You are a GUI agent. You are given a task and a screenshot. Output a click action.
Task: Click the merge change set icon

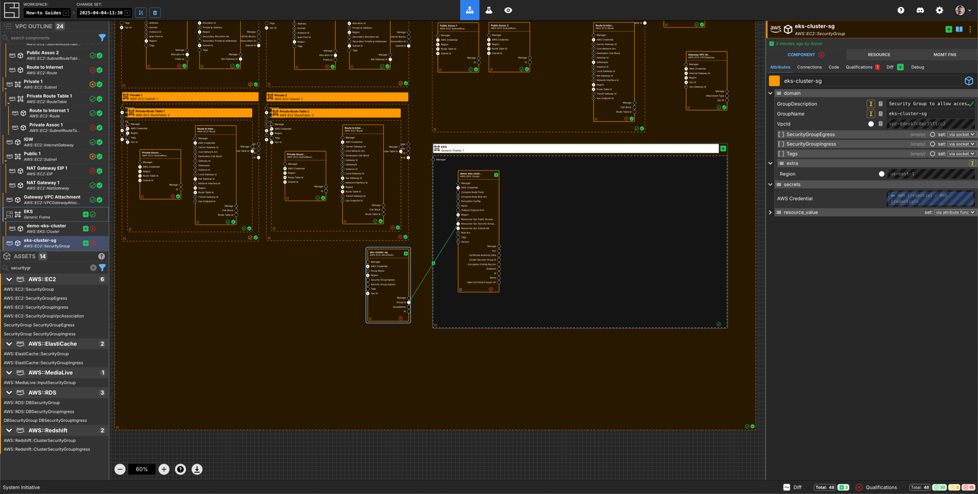click(141, 12)
